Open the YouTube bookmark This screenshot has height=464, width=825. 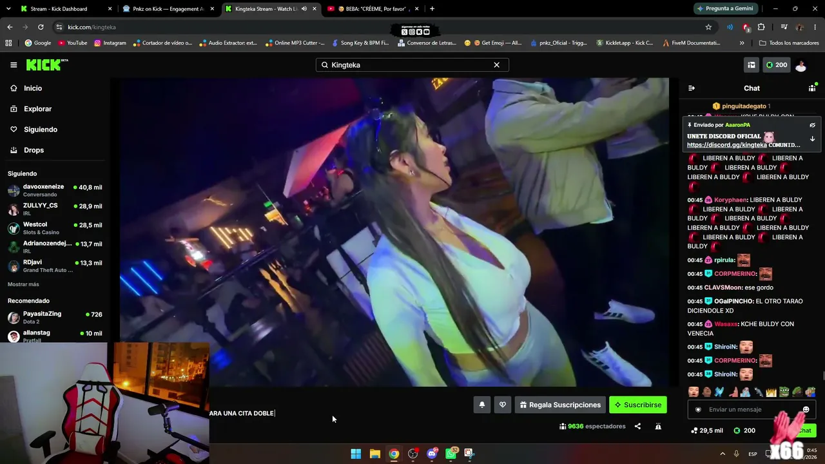(73, 43)
